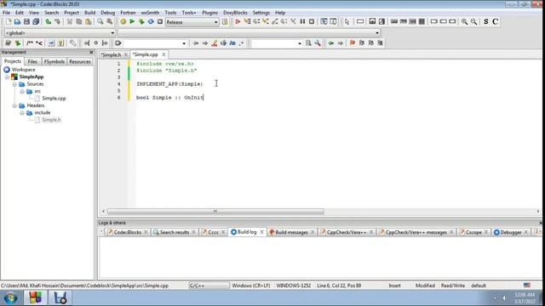The width and height of the screenshot is (545, 306).
Task: Click the editor scrollbar right arrow
Action: pos(538,212)
